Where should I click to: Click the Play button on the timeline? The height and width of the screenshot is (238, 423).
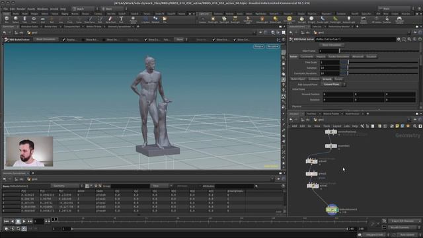coord(24,221)
